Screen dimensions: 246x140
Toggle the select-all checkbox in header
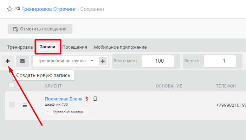tap(11, 85)
